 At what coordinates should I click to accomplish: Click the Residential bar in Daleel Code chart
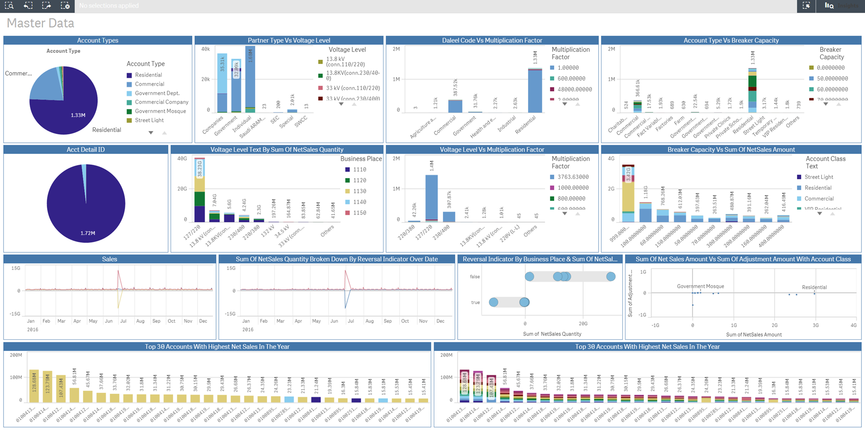[x=535, y=91]
